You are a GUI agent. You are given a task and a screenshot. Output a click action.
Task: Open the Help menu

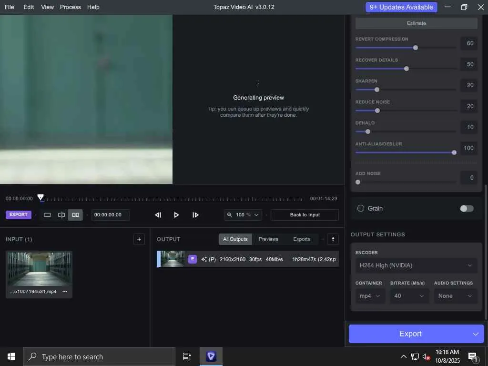[93, 7]
